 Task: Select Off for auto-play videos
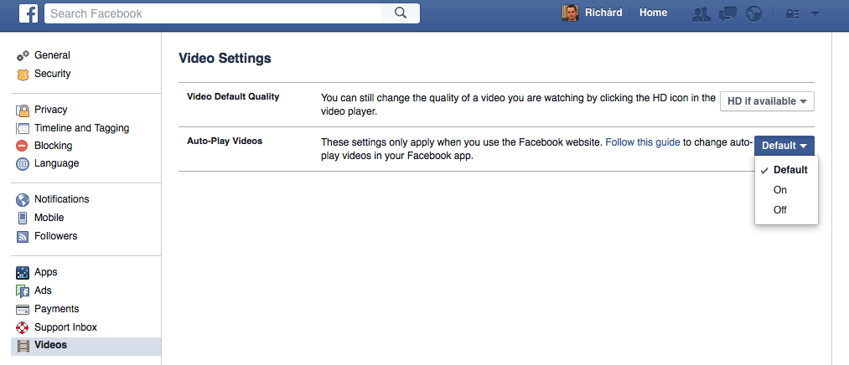[780, 210]
